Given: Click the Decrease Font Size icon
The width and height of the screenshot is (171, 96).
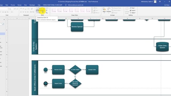Looking at the screenshot, I should click(17, 9).
